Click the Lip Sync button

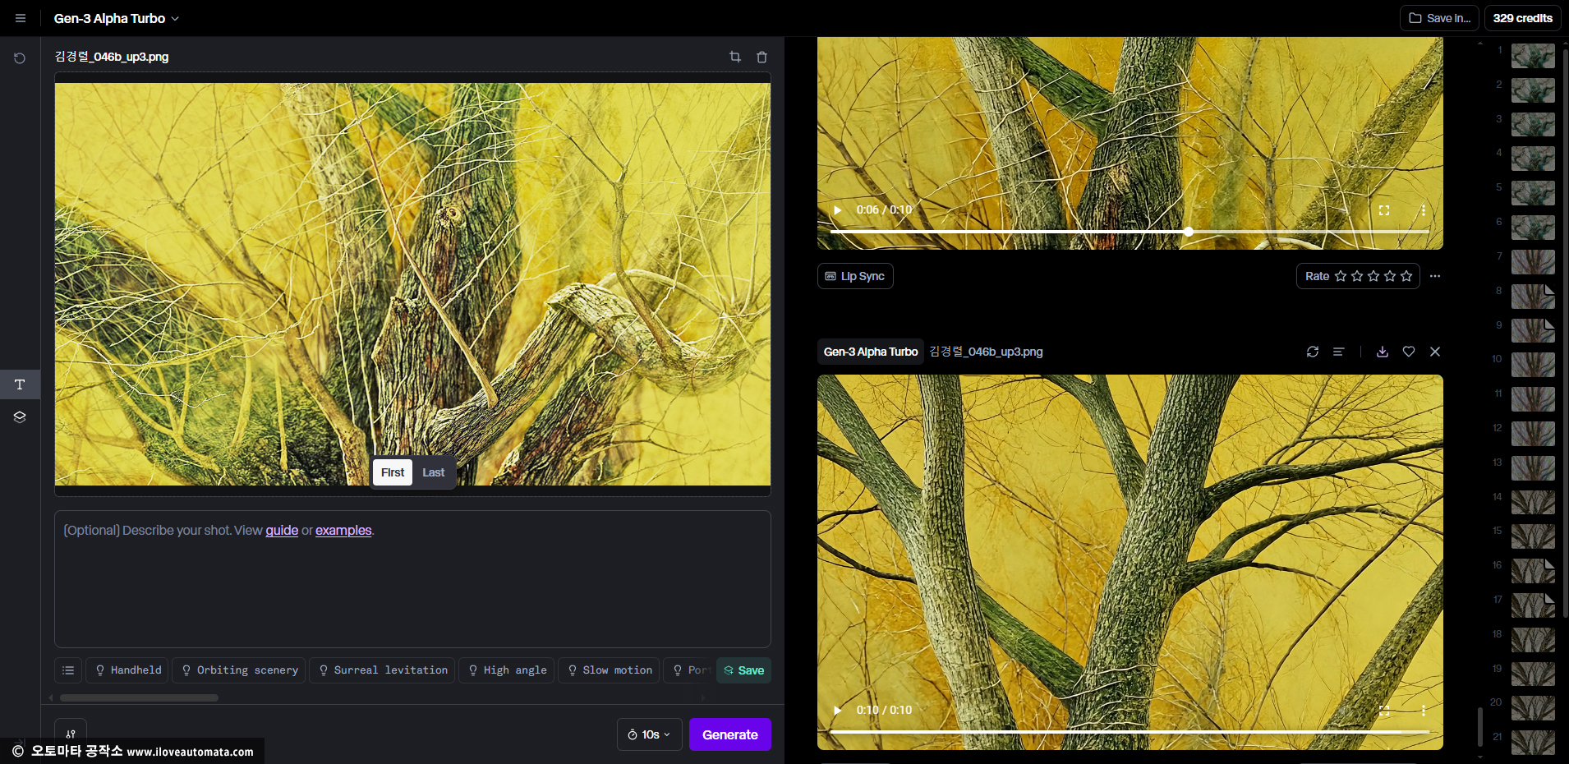pyautogui.click(x=855, y=276)
